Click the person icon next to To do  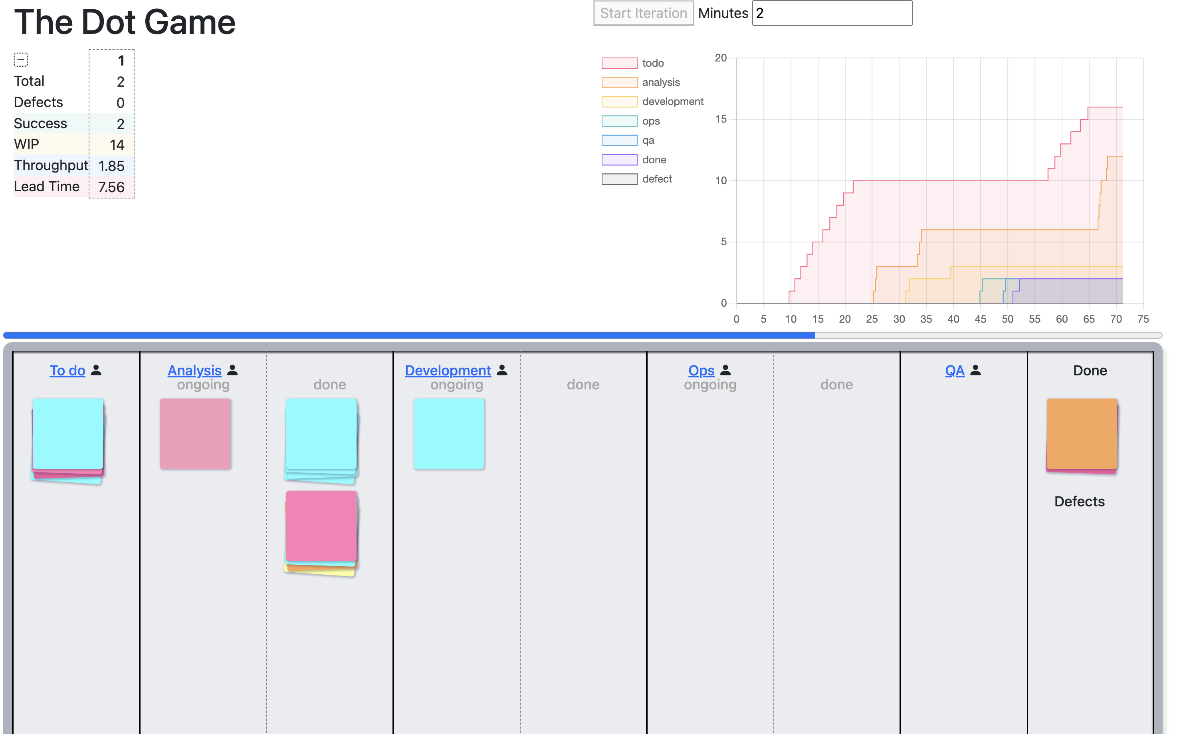pos(96,371)
